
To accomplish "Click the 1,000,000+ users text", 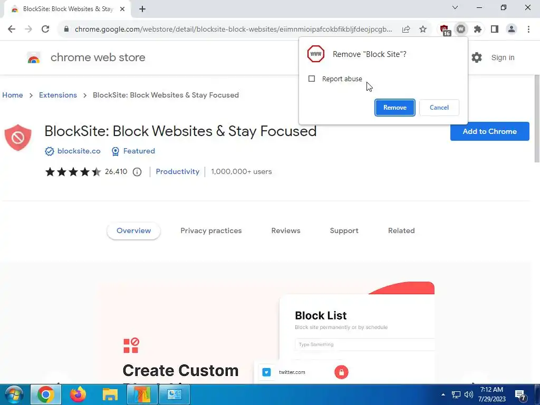I will point(242,171).
